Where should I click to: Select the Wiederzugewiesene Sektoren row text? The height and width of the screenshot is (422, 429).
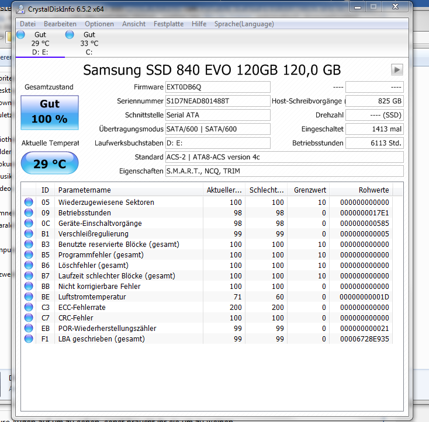click(106, 202)
